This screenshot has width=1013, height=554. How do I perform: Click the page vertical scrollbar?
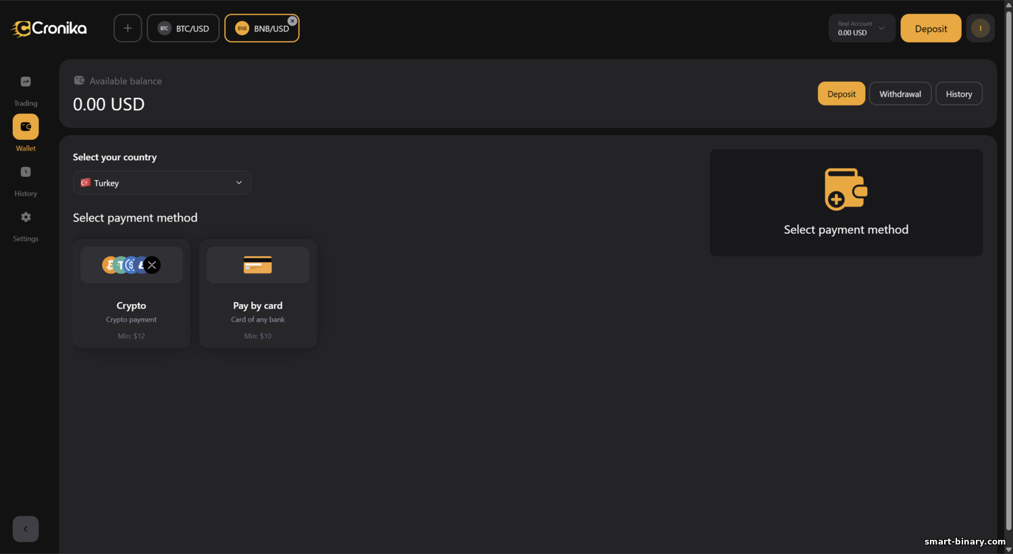tap(1008, 270)
